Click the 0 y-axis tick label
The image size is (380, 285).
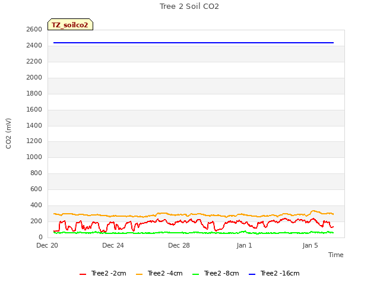tap(40, 237)
